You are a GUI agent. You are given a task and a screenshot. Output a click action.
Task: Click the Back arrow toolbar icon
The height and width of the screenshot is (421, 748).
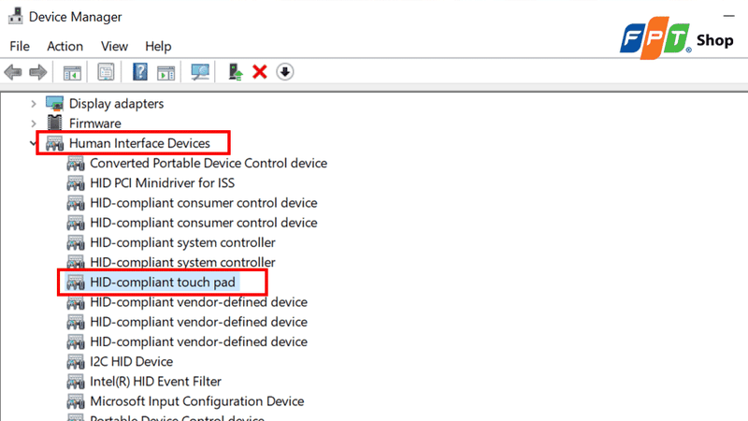pyautogui.click(x=13, y=72)
